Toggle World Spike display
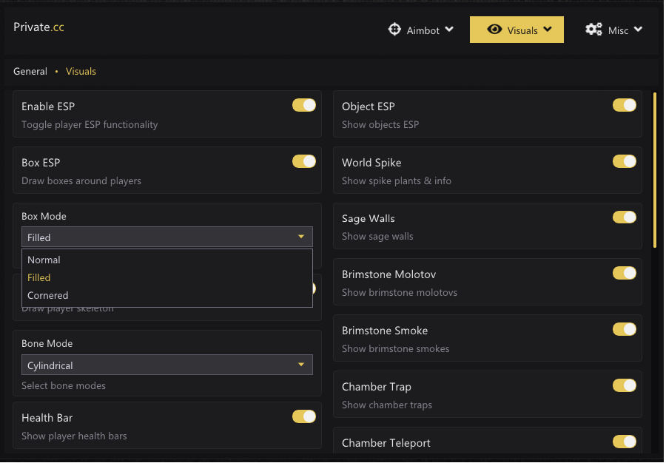This screenshot has height=463, width=666. (625, 161)
